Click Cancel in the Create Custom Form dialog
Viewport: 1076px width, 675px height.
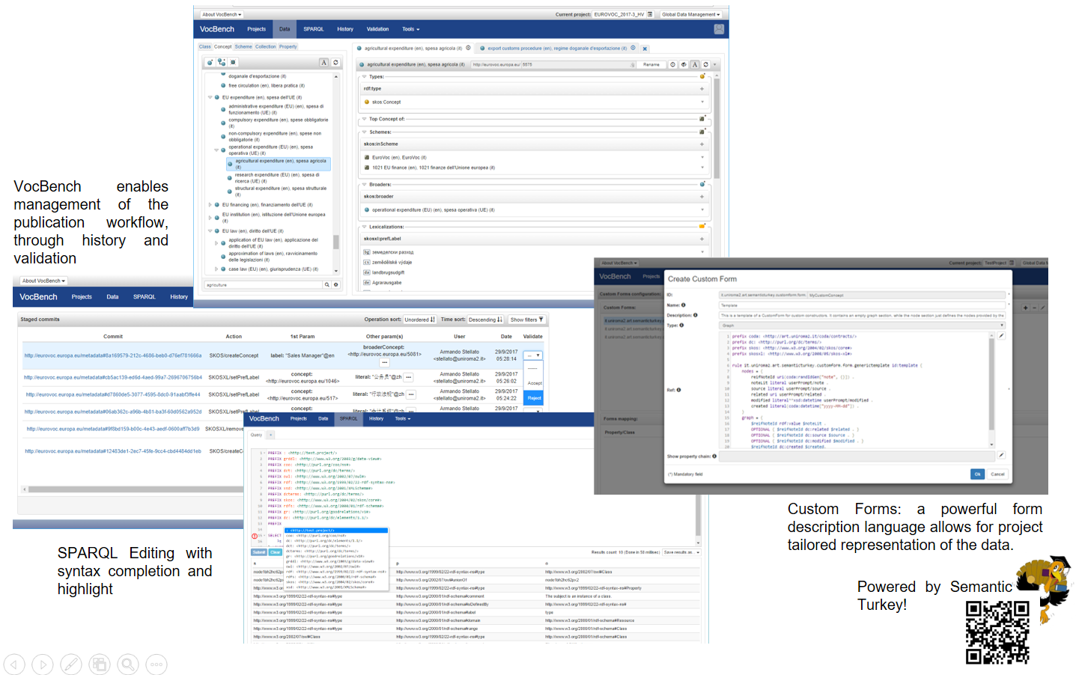click(x=997, y=474)
